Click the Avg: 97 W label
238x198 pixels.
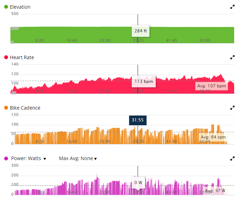point(215,191)
